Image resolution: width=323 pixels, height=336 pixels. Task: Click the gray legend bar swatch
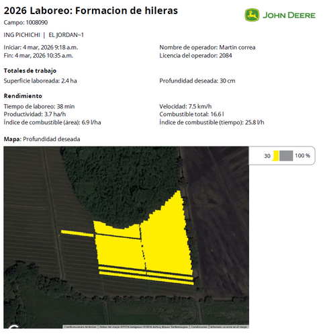(286, 156)
